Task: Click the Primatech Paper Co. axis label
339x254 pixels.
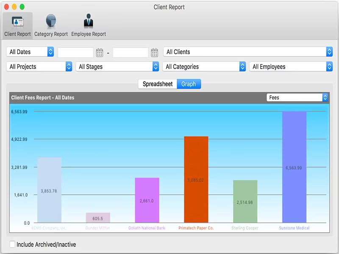Action: click(196, 228)
